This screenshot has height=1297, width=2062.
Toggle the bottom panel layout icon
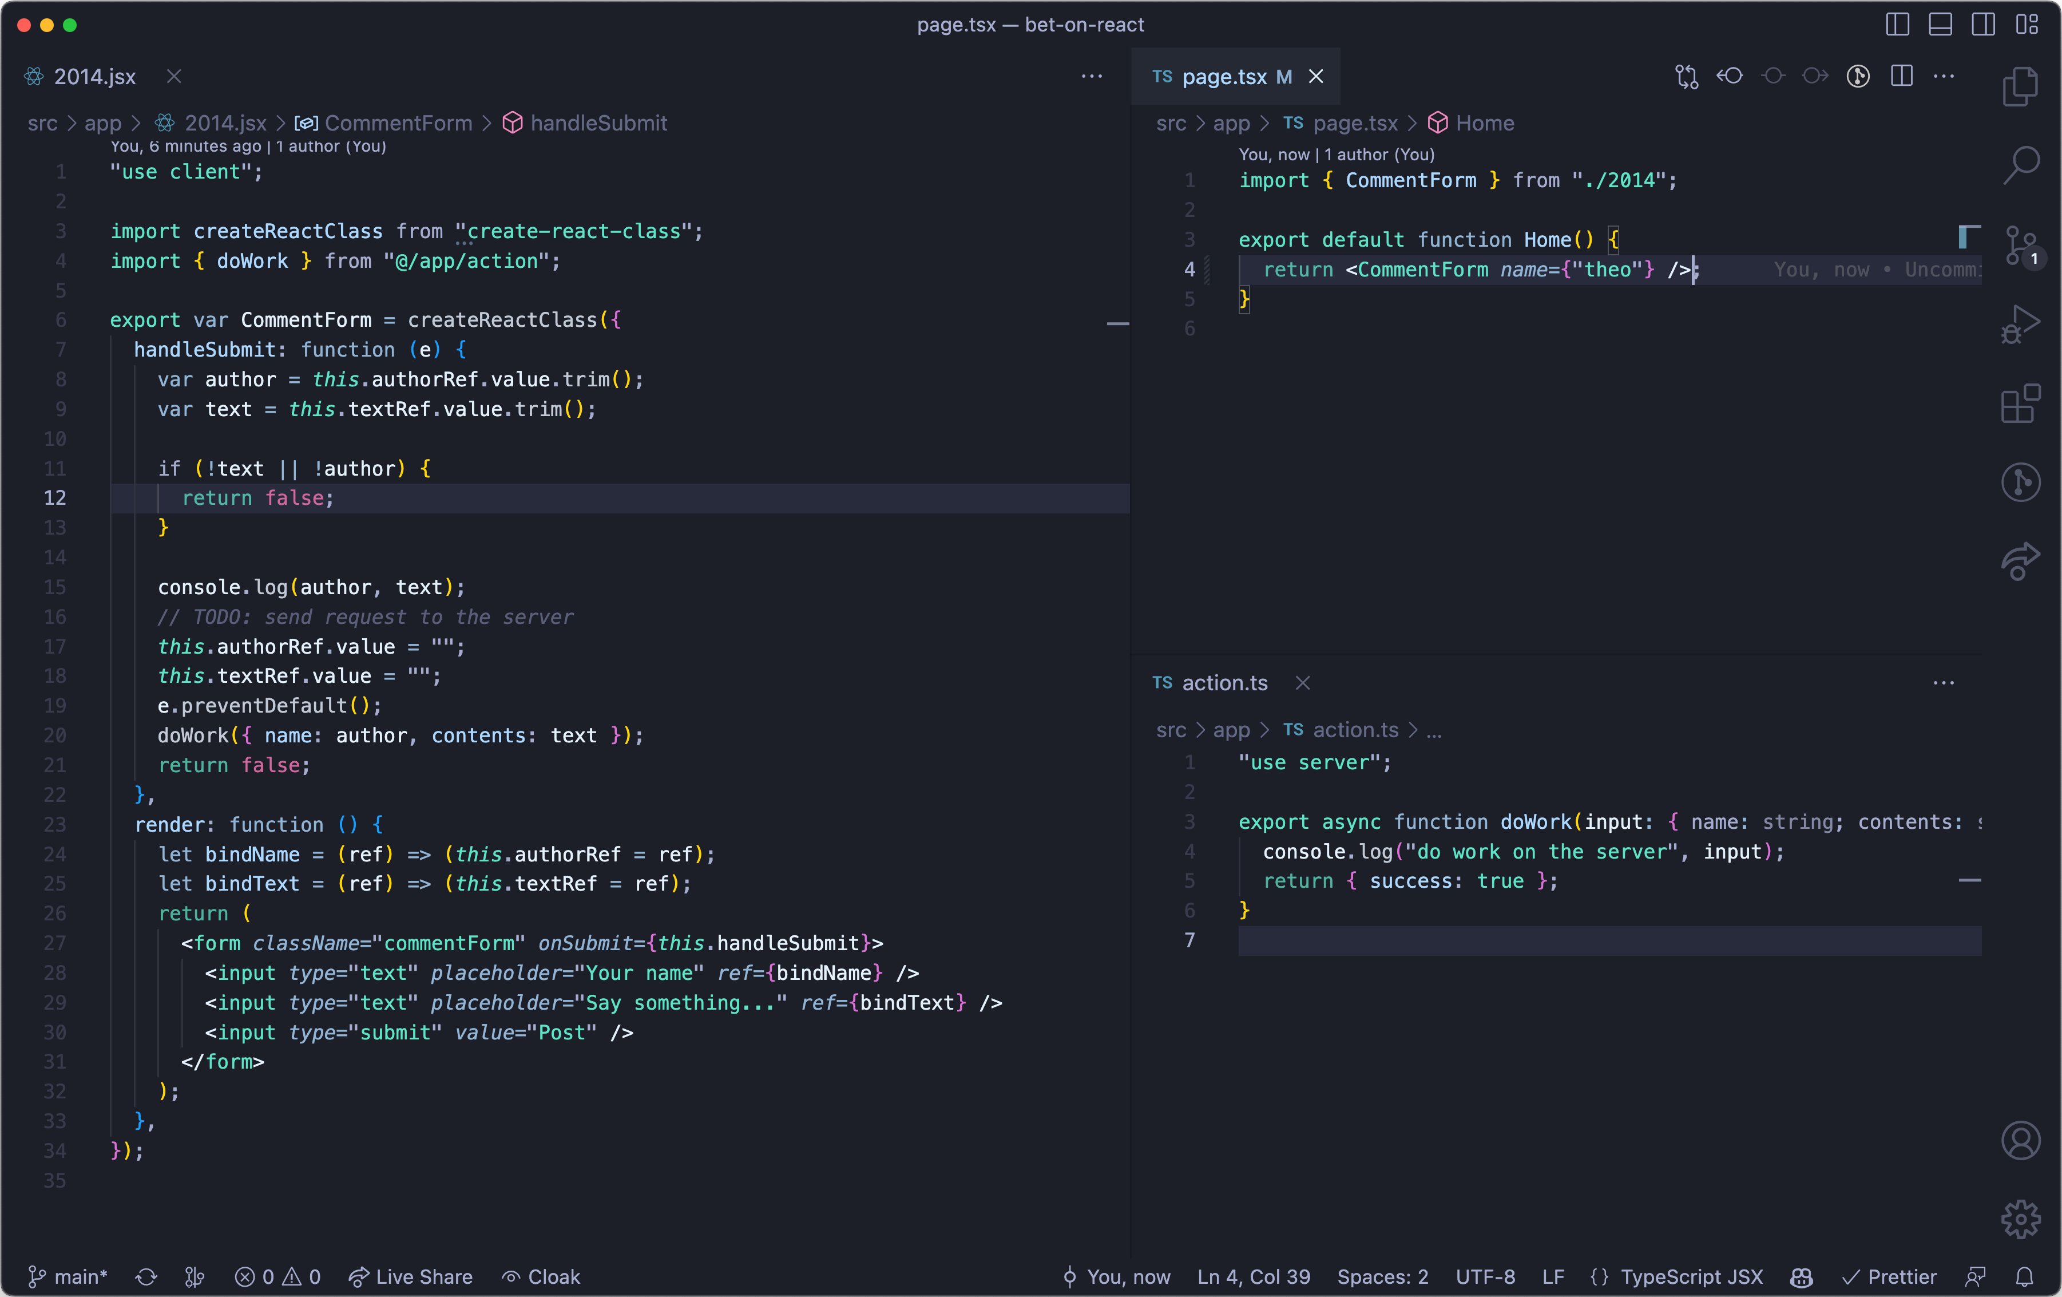1940,25
